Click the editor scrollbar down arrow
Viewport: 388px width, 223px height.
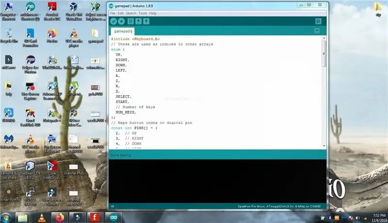tap(324, 146)
